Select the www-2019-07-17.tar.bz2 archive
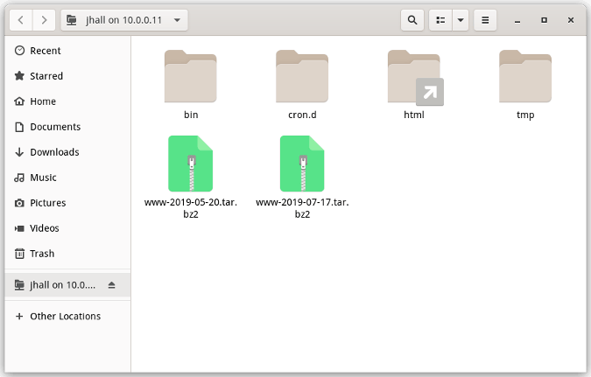 [x=302, y=164]
